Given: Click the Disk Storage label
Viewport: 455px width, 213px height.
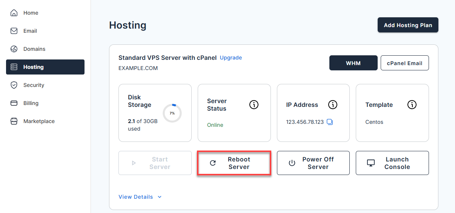Looking at the screenshot, I should [140, 101].
